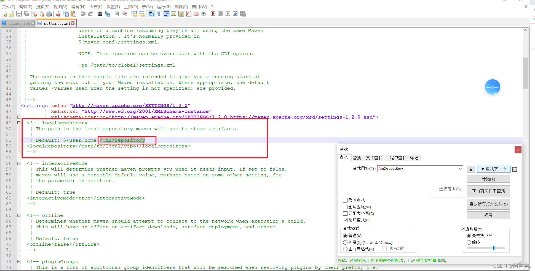The width and height of the screenshot is (535, 271).
Task: Open the 插件(P) menu
Action: 181,7
